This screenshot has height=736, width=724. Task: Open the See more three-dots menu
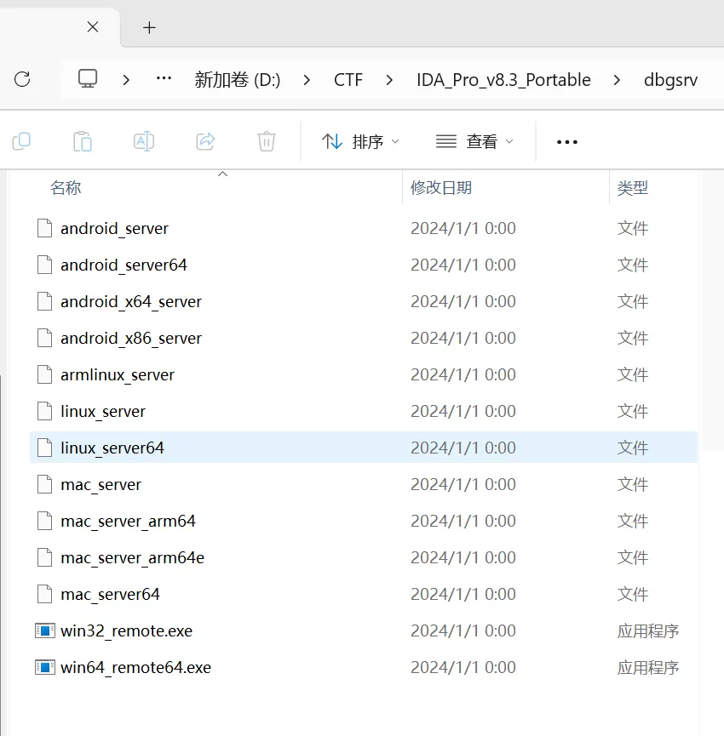(567, 142)
